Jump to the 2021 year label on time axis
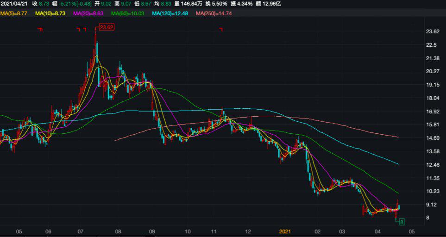 pos(284,231)
